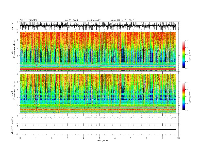Select the date text 'Nov.23, 2014'
This screenshot has width=201, height=155.
click(x=71, y=20)
